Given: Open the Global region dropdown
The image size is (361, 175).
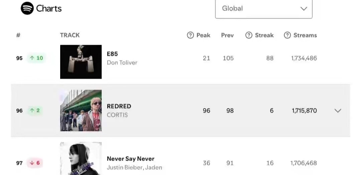Looking at the screenshot, I should [264, 9].
